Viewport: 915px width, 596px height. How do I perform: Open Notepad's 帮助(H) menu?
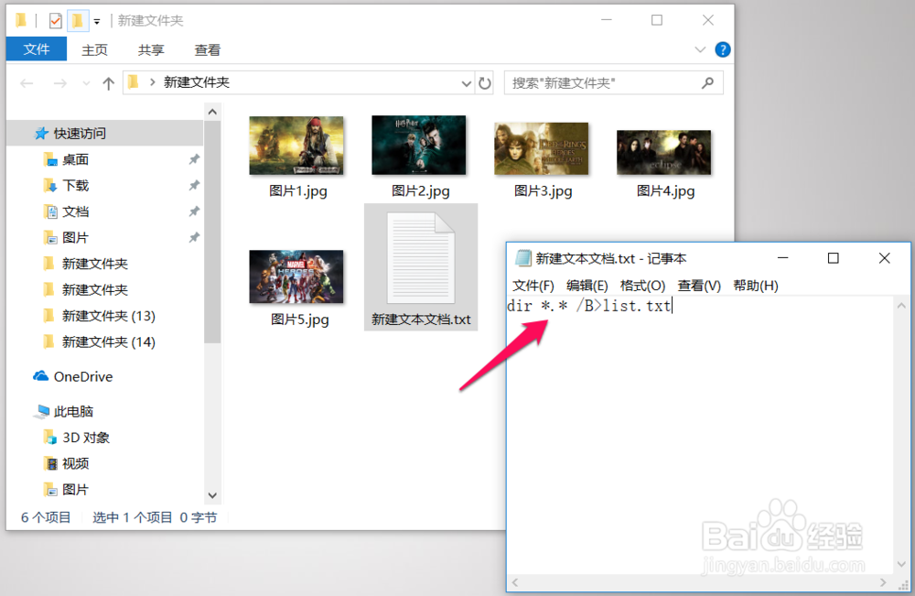[x=756, y=286]
